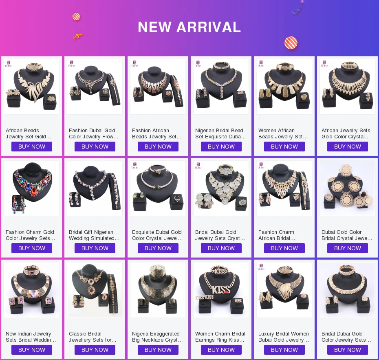Click BUY NOW for Nigeria Exaggerated Big Necklace
Image resolution: width=379 pixels, height=360 pixels.
click(x=158, y=350)
